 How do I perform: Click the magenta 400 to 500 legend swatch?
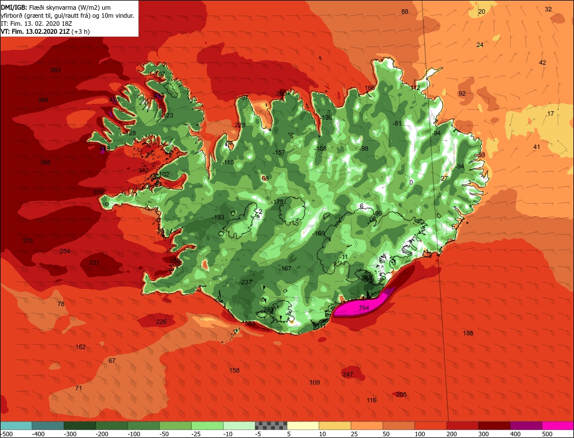(x=559, y=425)
